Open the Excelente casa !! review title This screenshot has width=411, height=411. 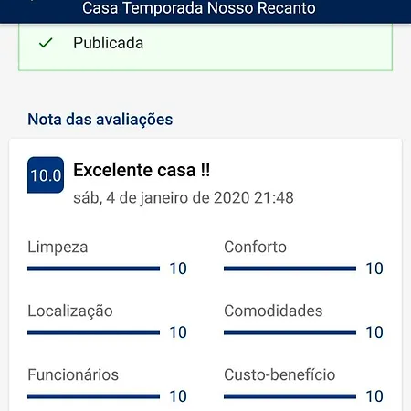click(x=142, y=170)
